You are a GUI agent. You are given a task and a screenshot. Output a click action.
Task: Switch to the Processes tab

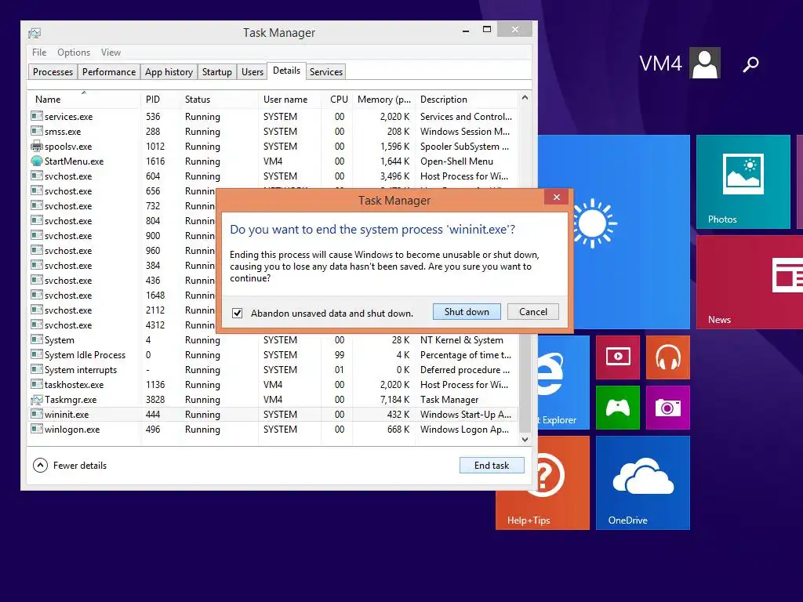point(53,72)
